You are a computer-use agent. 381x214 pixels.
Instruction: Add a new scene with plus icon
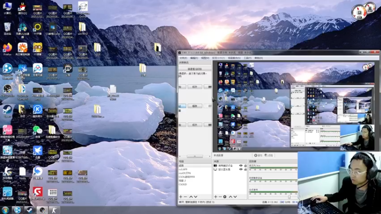(x=180, y=196)
